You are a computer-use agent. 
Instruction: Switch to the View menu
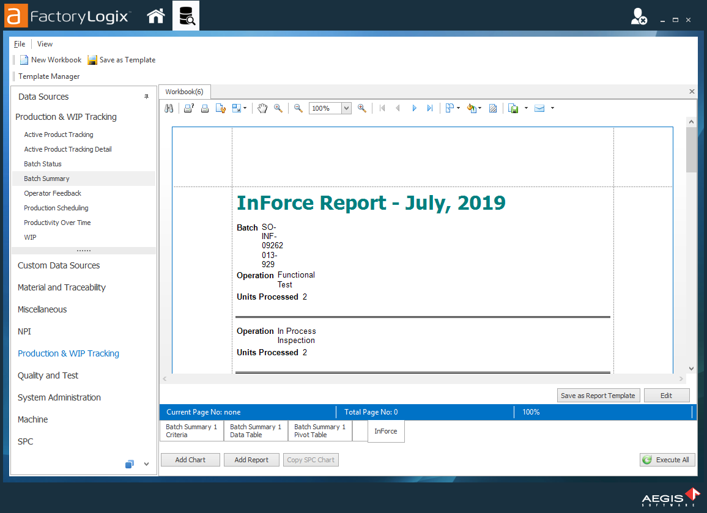(45, 43)
